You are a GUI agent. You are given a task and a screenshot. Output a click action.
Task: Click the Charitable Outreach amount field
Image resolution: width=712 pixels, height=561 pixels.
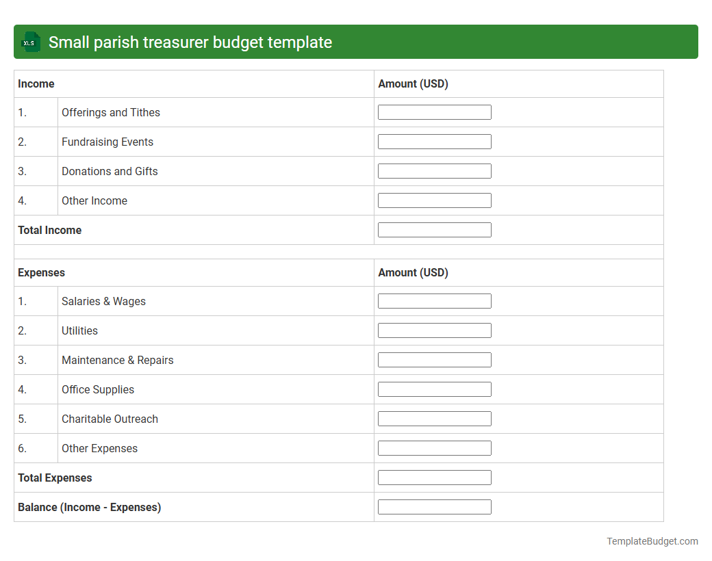(x=434, y=418)
